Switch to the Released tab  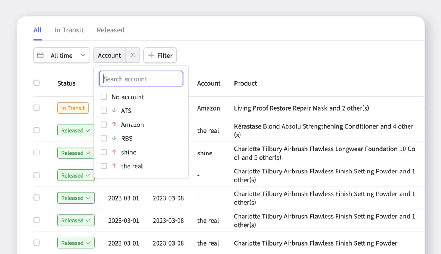pos(111,30)
